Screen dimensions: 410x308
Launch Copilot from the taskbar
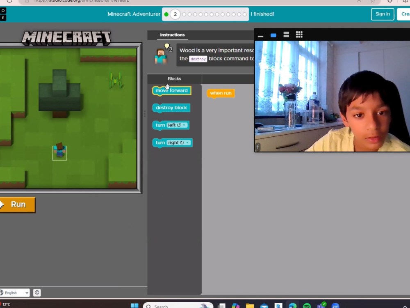pyautogui.click(x=236, y=306)
